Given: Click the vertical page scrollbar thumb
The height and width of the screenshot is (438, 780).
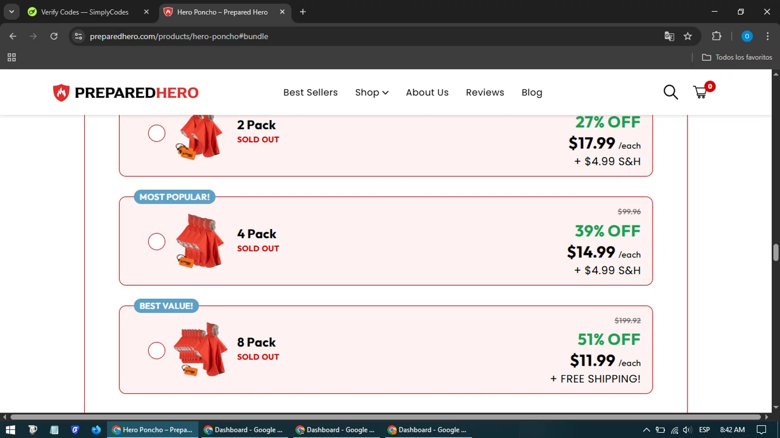Looking at the screenshot, I should pyautogui.click(x=775, y=252).
